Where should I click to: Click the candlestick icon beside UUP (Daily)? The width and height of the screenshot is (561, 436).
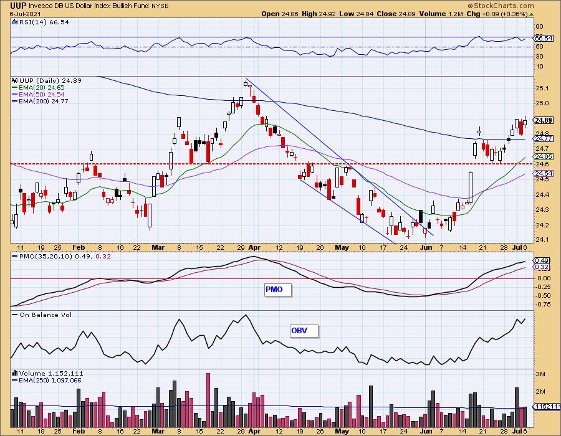pos(15,81)
